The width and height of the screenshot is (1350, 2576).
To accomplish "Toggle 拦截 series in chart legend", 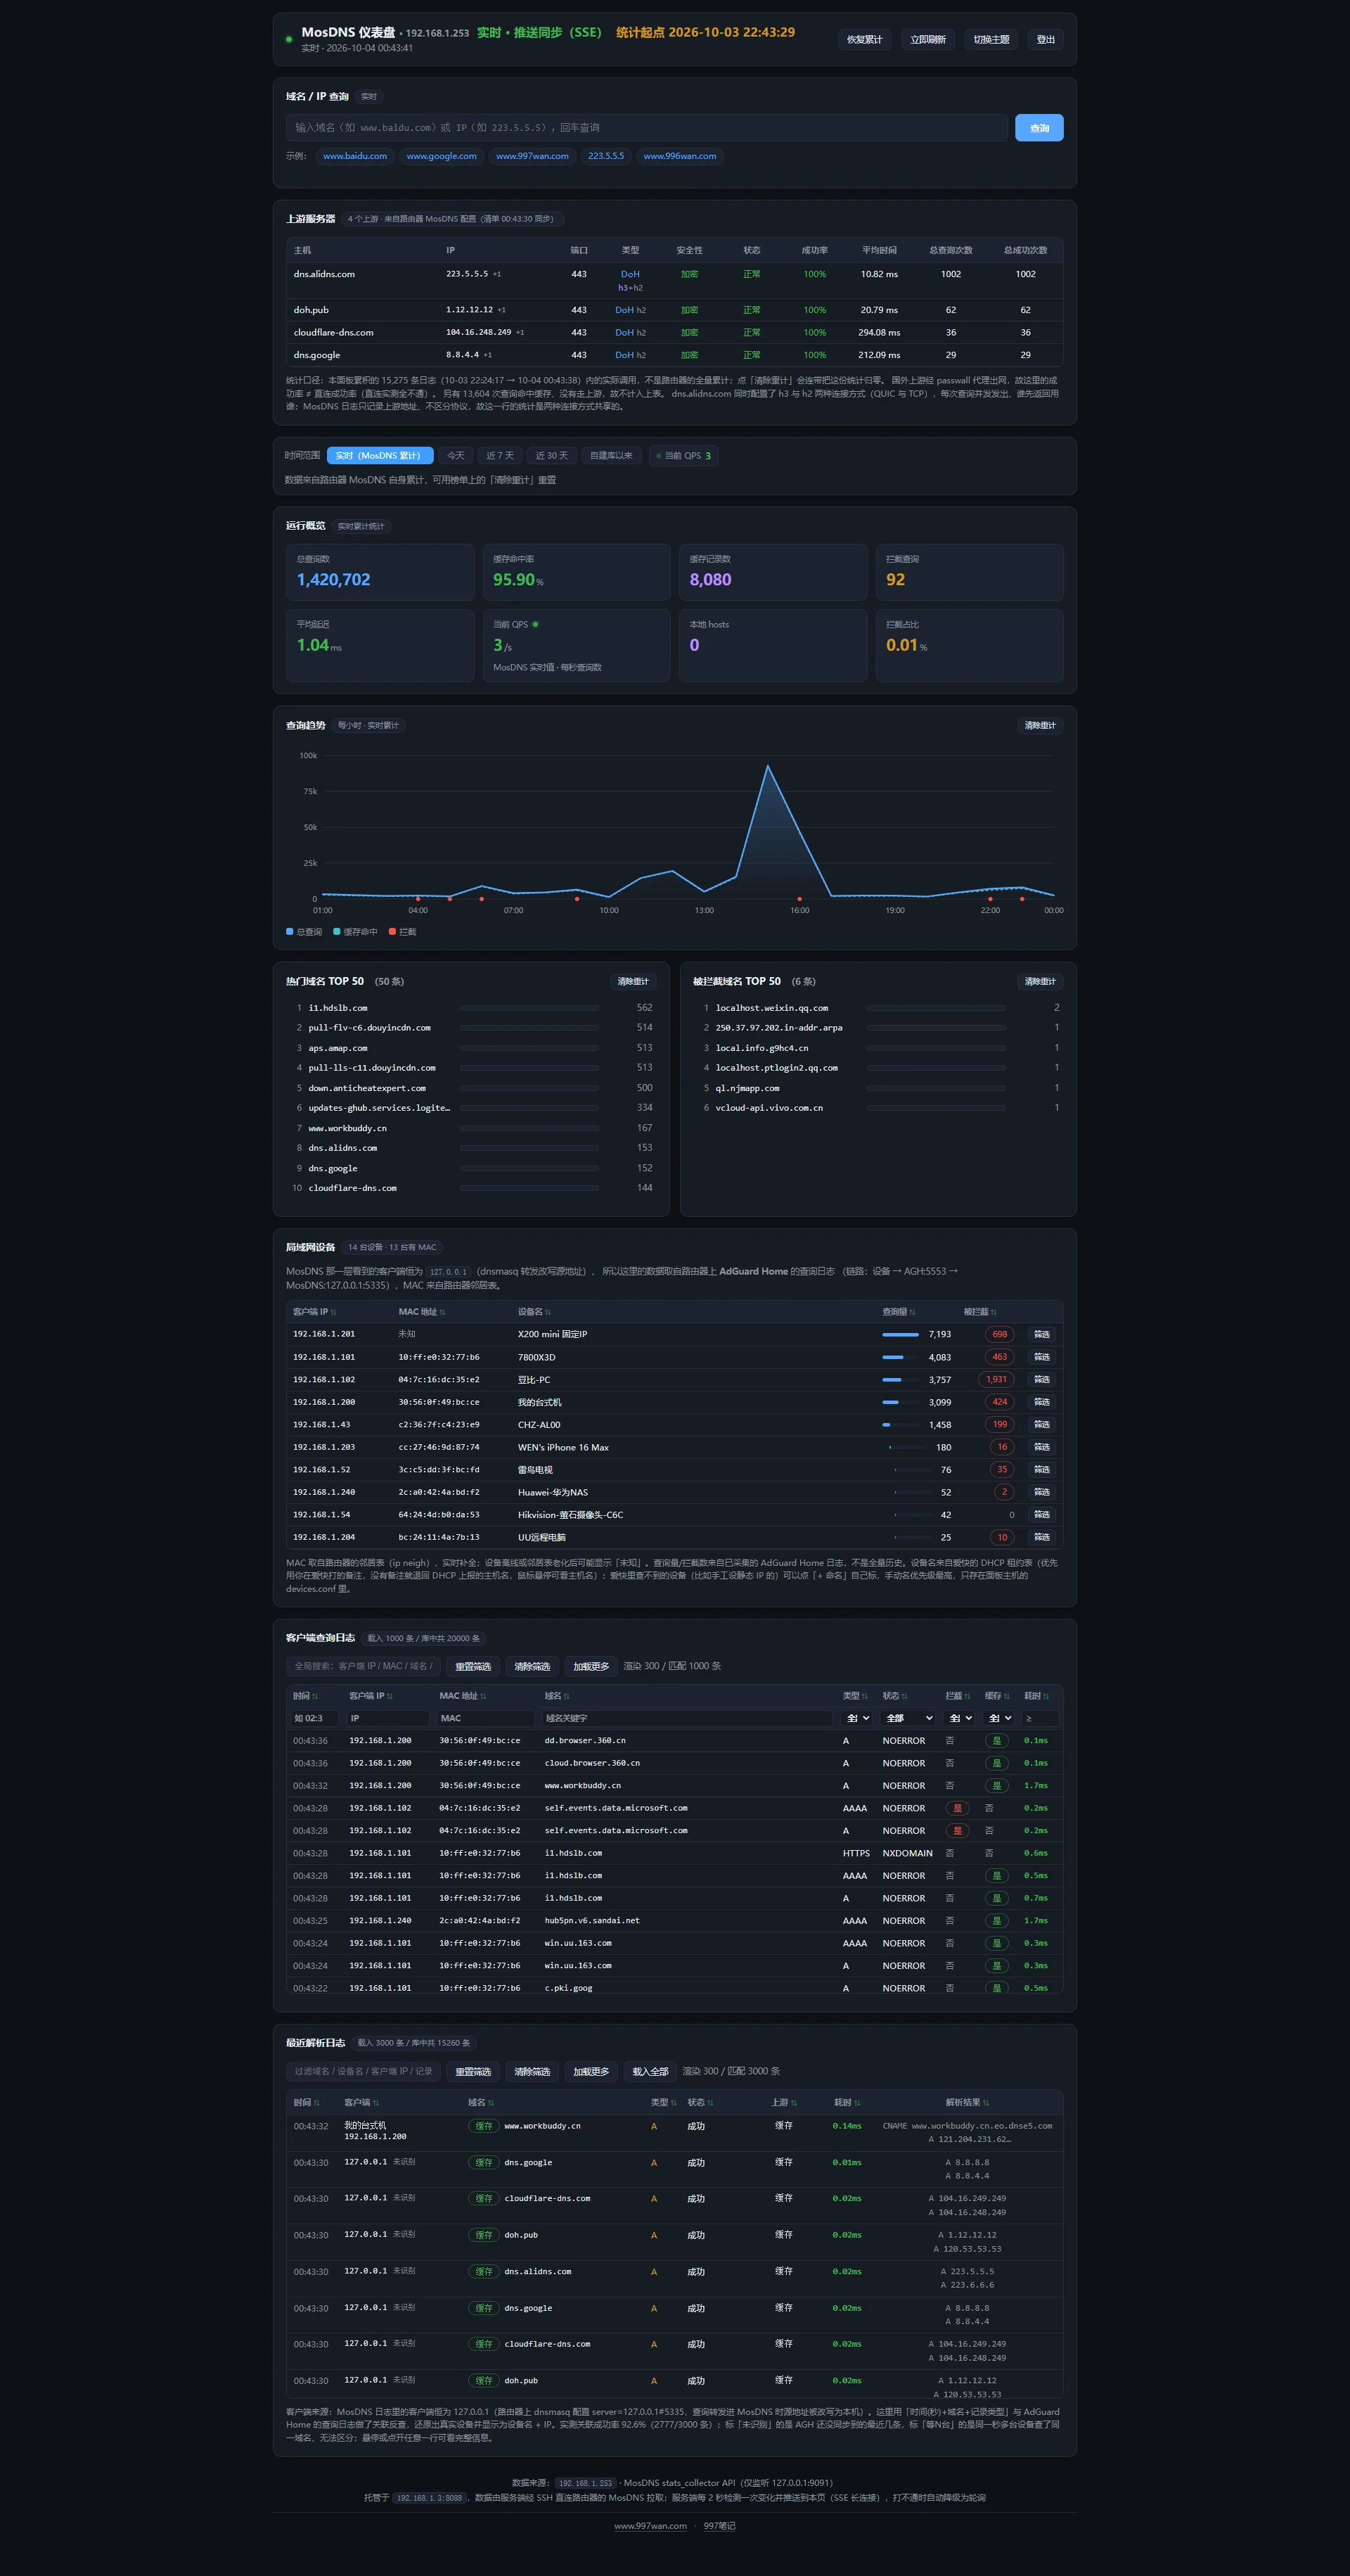I will (403, 932).
